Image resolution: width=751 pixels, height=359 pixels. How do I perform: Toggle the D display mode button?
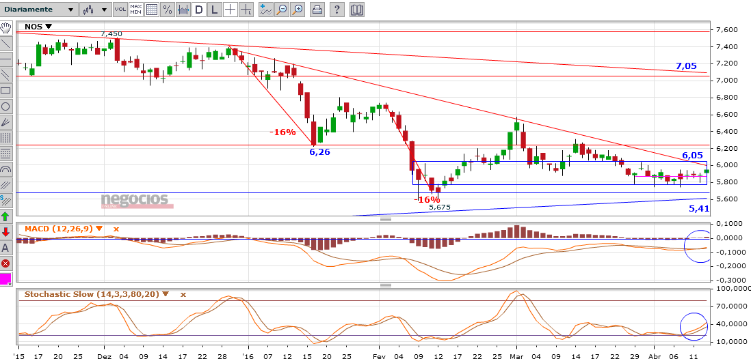click(199, 9)
